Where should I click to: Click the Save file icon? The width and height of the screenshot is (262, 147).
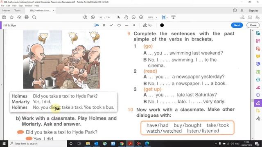(x=5, y=17)
